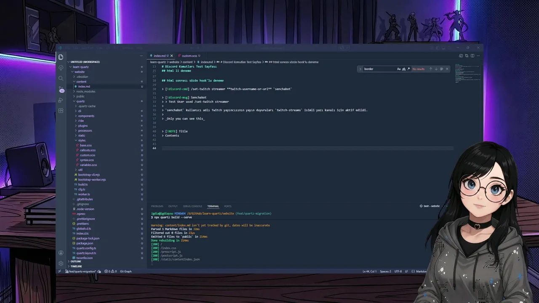This screenshot has height=303, width=539.
Task: Go to next match in find widget
Action: [436, 69]
